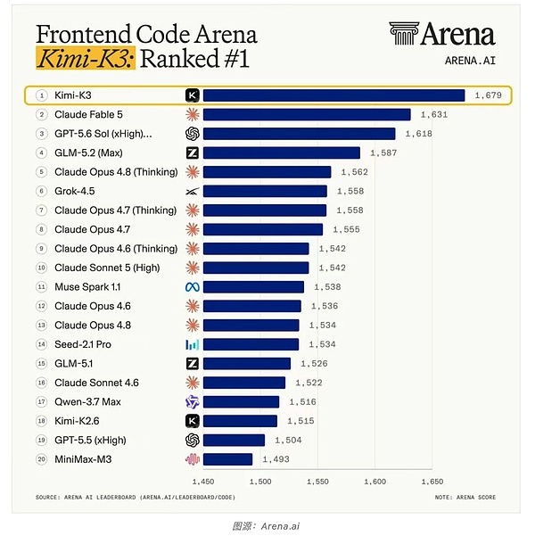The image size is (535, 536).
Task: Click the Claude Opus 4.8 (Thinking) label
Action: coord(116,172)
